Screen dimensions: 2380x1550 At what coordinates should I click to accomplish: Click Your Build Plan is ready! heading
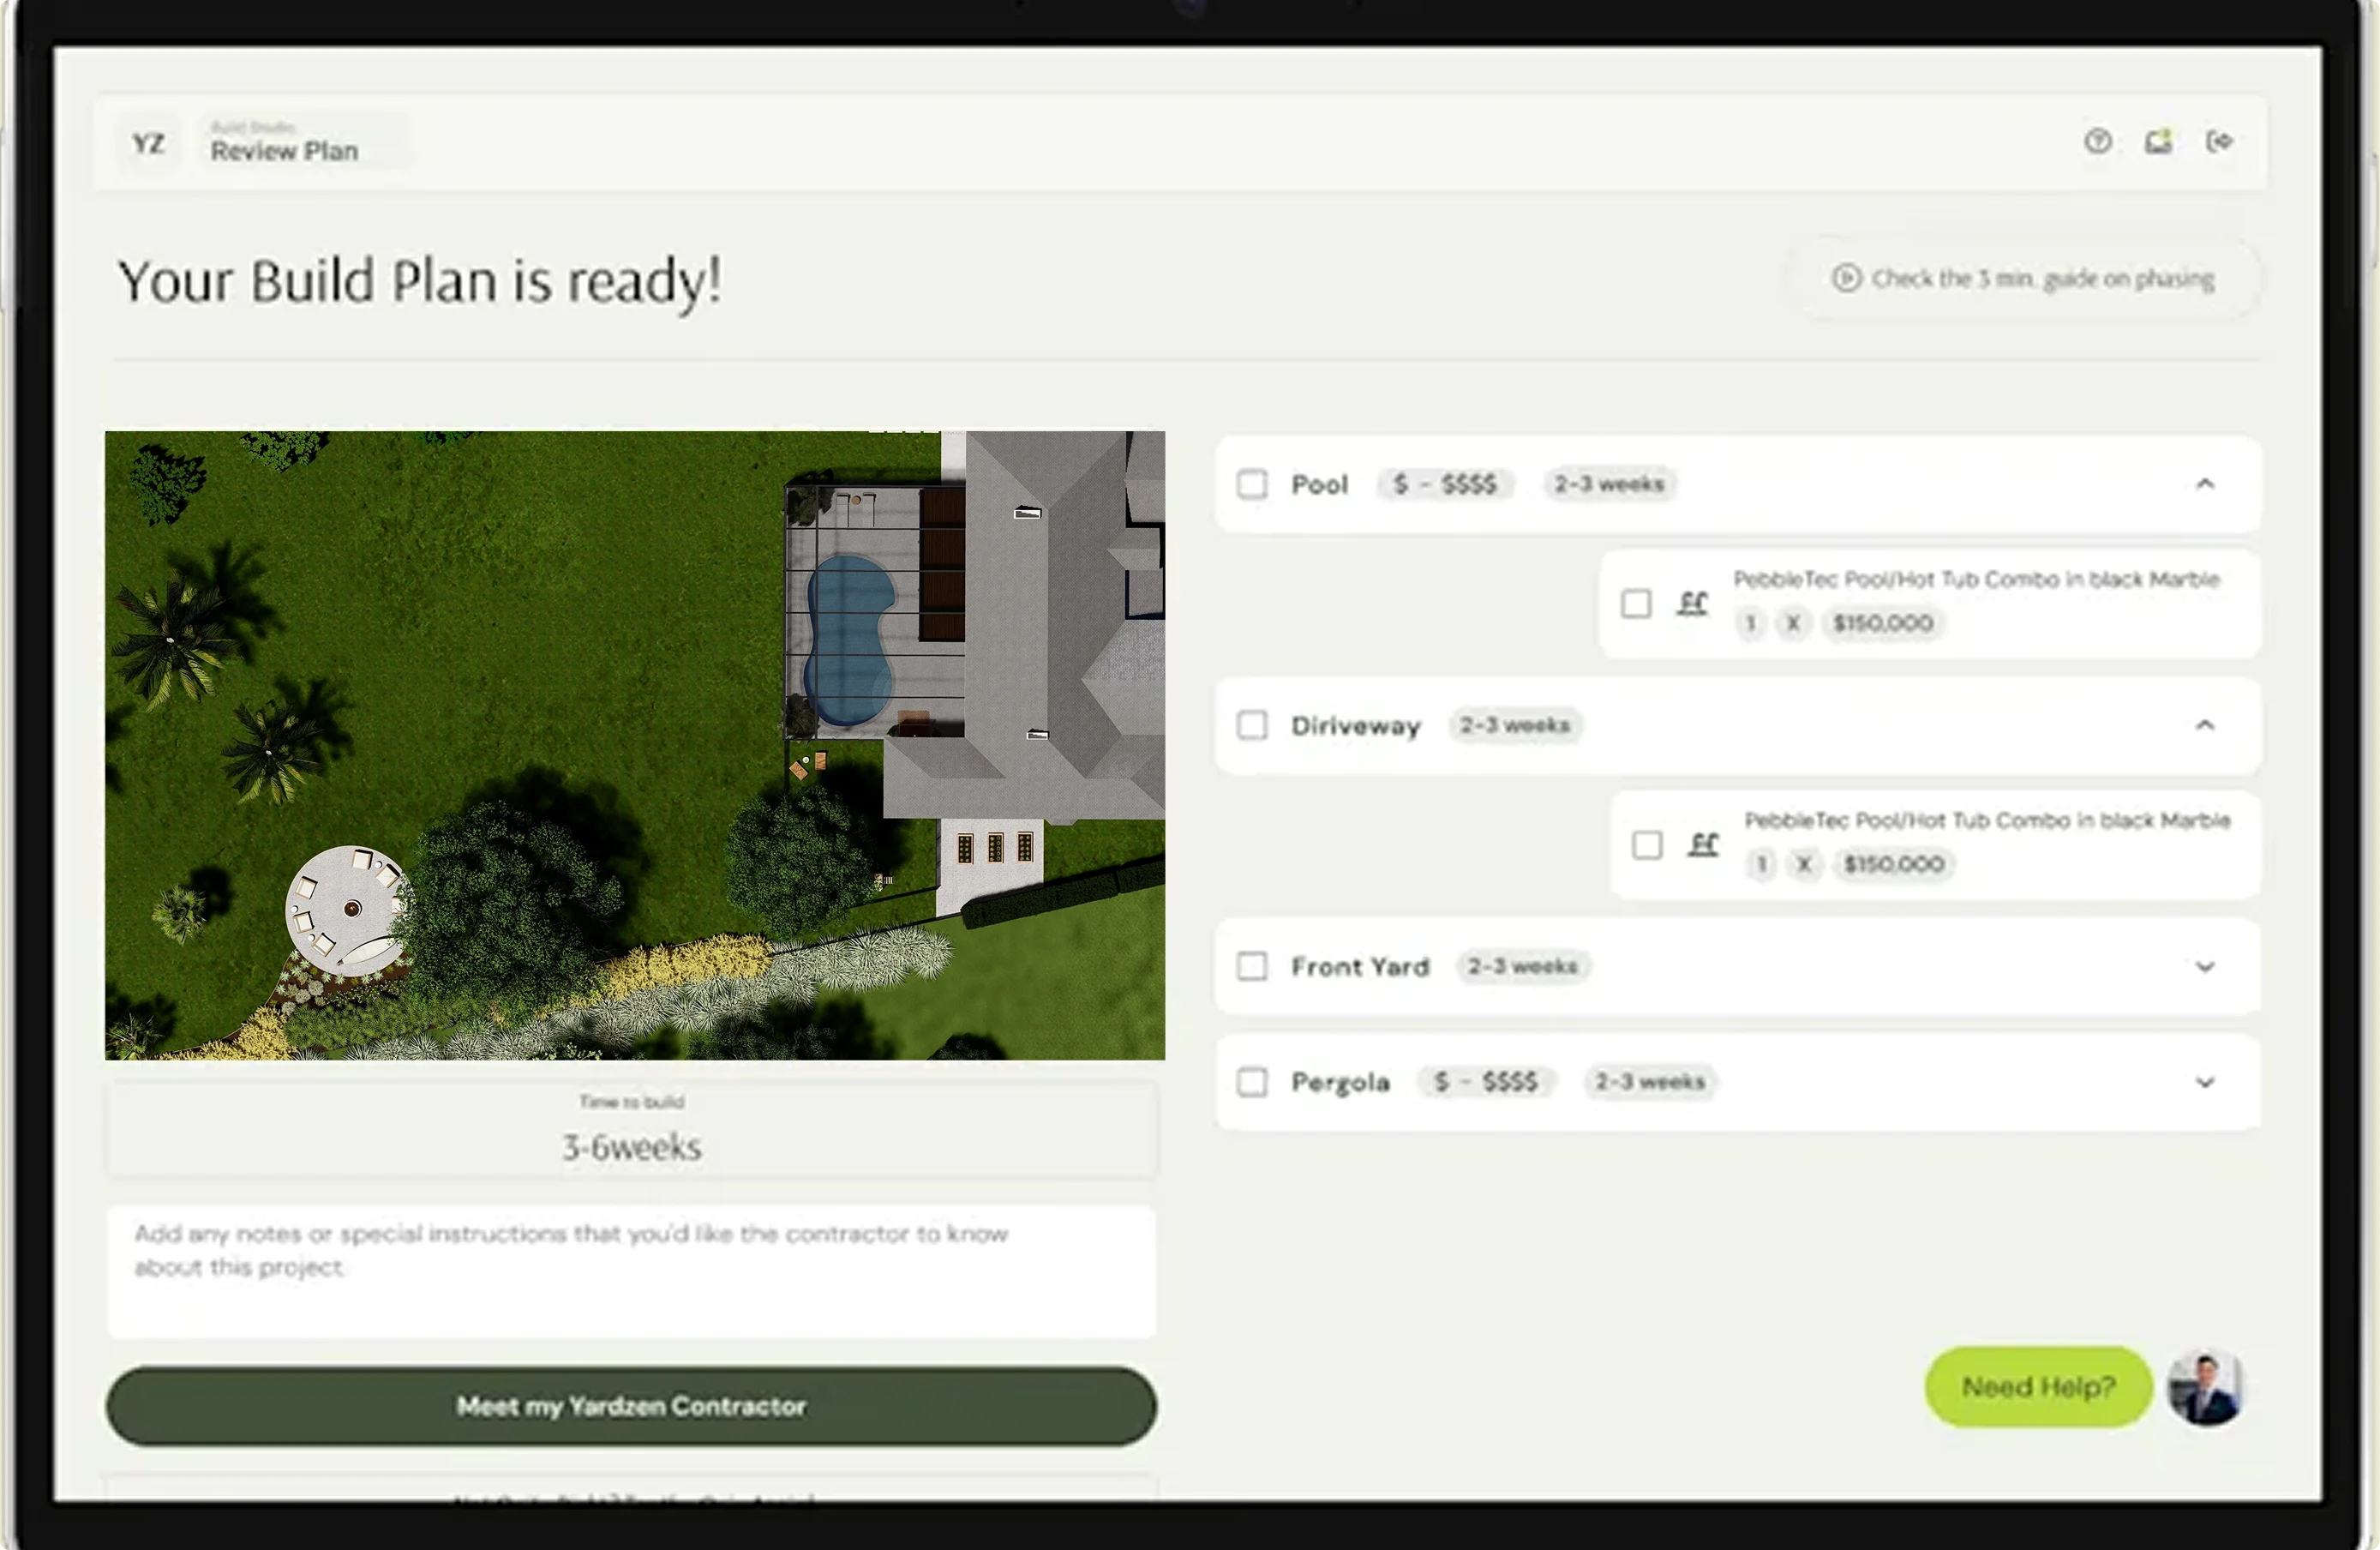pyautogui.click(x=419, y=281)
